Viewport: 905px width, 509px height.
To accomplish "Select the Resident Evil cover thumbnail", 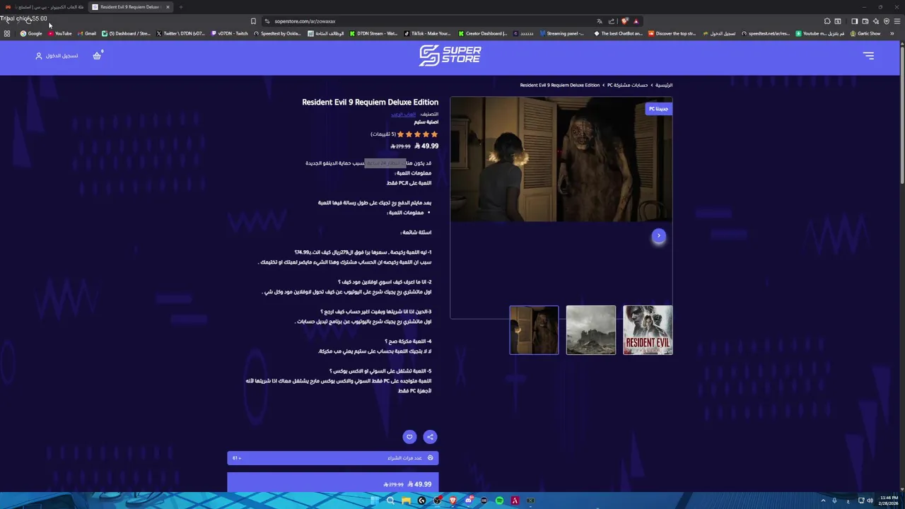I will pyautogui.click(x=648, y=330).
